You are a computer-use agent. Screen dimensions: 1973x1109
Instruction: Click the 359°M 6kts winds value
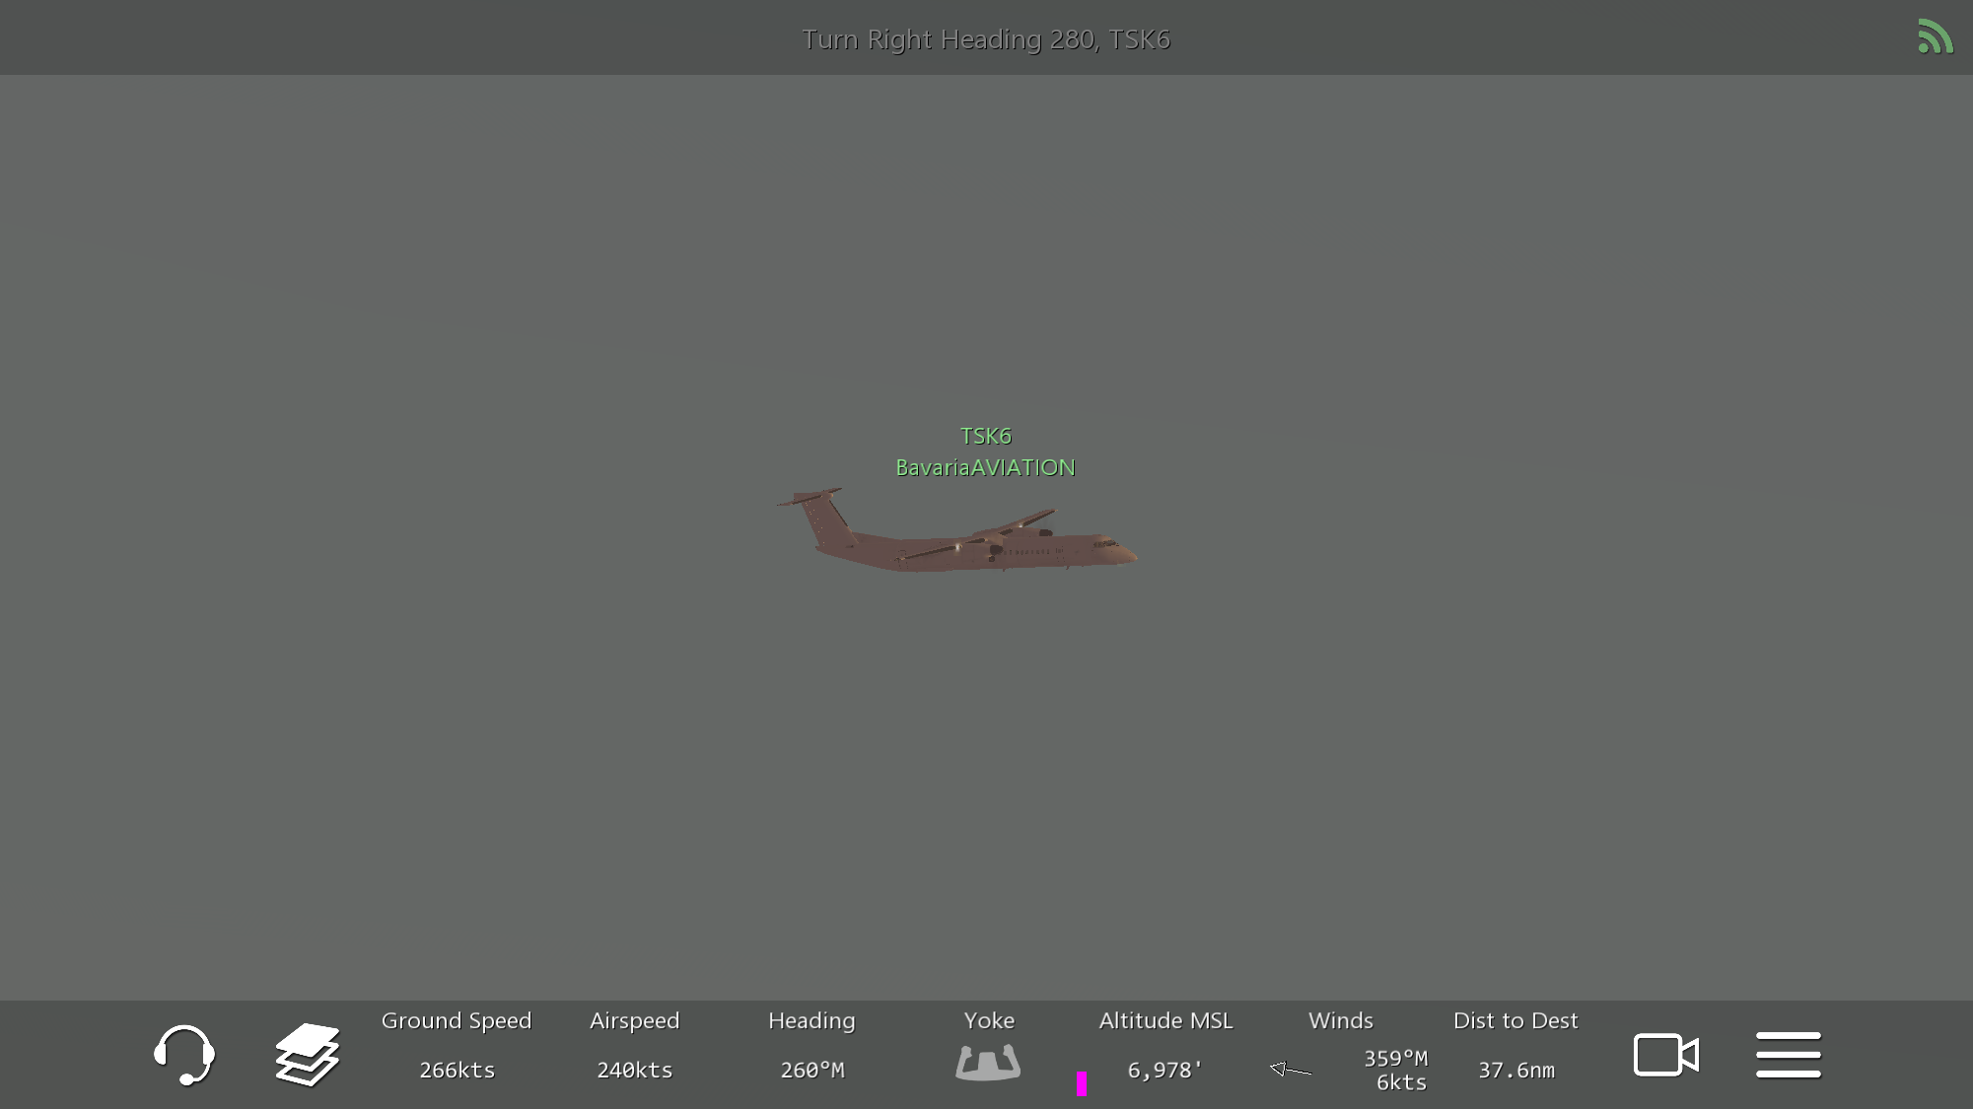coord(1396,1071)
